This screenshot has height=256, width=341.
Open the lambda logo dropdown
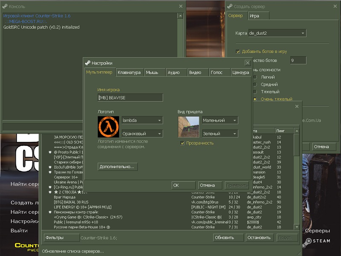(x=142, y=120)
